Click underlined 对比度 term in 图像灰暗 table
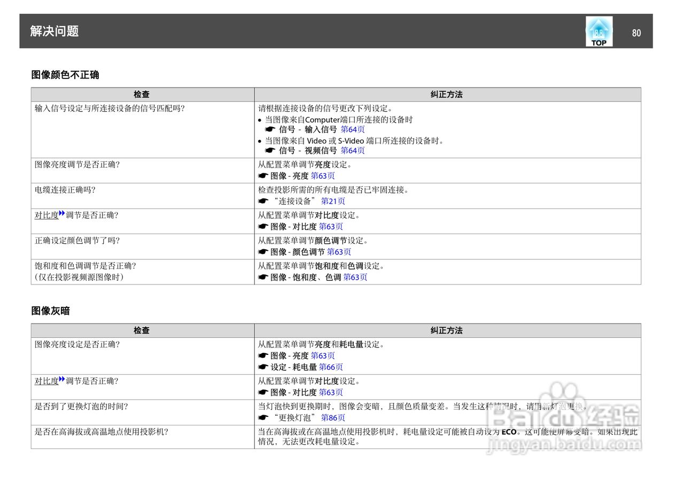This screenshot has width=684, height=483. [x=46, y=381]
